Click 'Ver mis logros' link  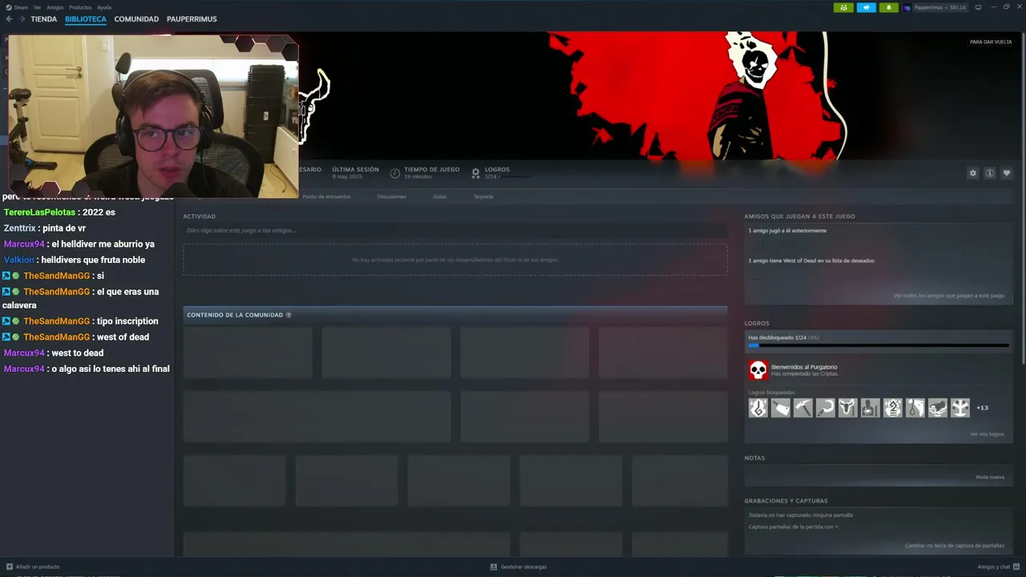tap(987, 434)
